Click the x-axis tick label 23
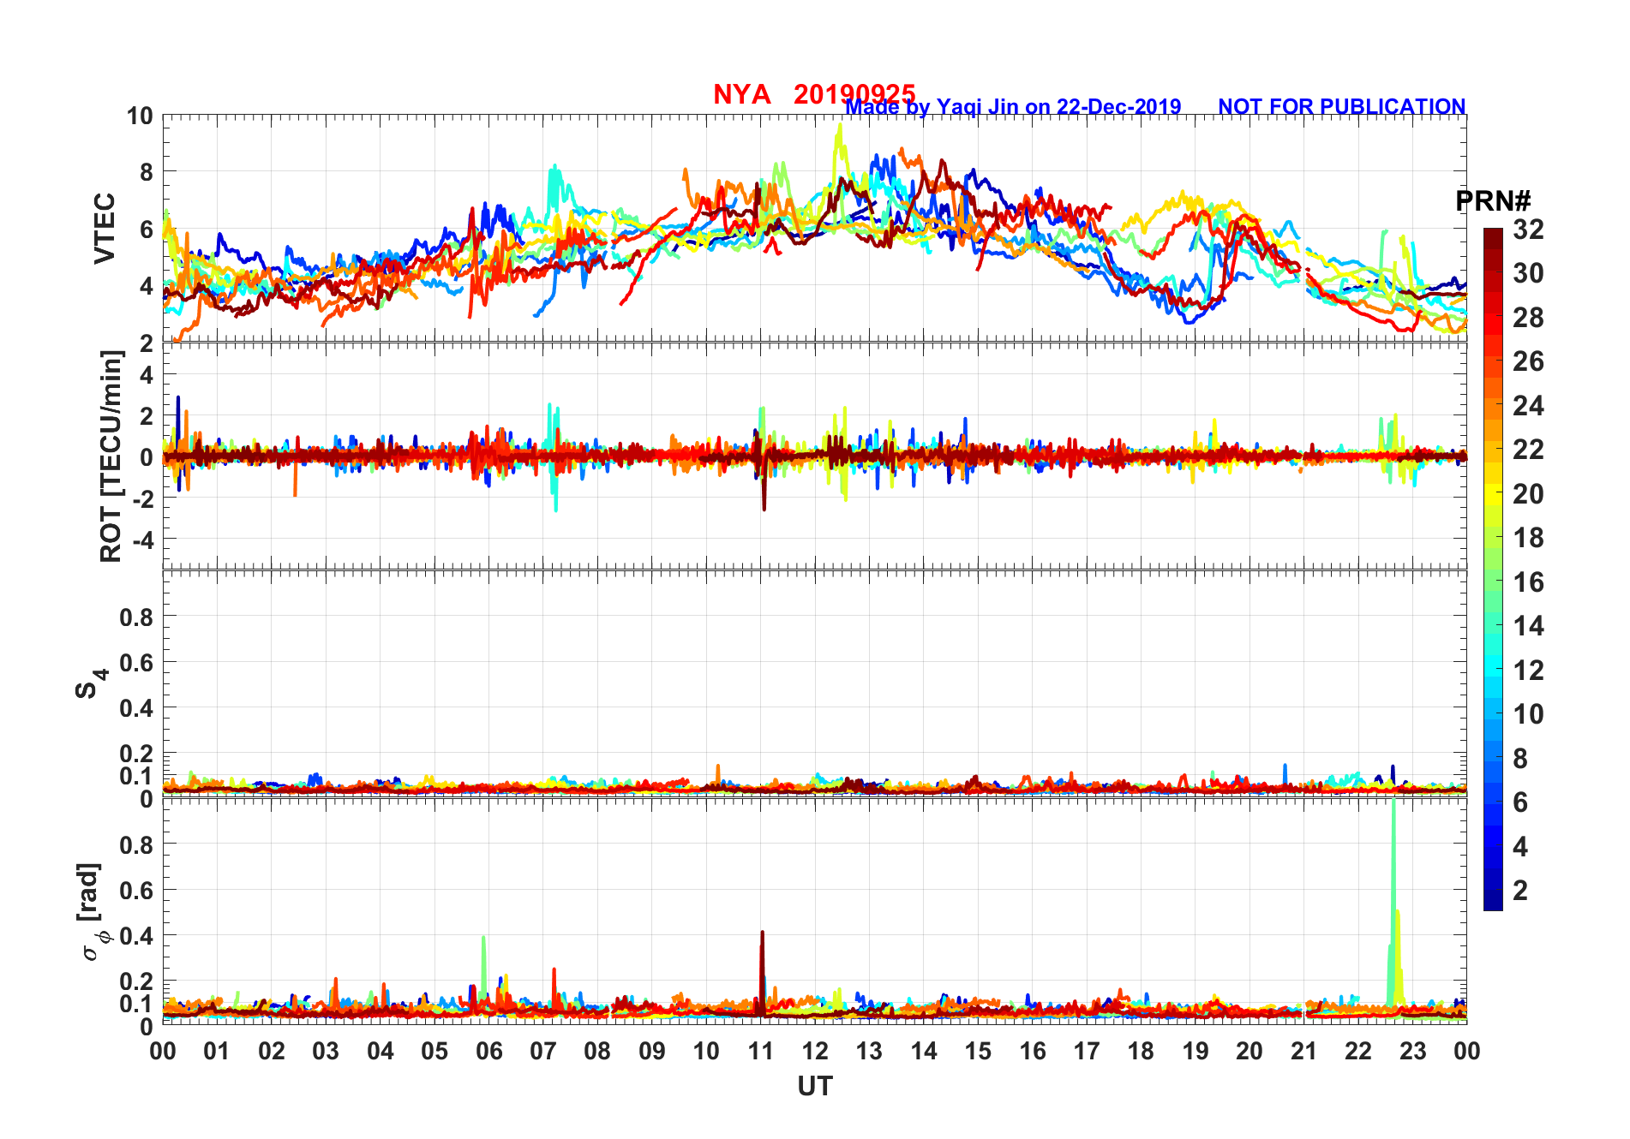 [x=1412, y=1051]
